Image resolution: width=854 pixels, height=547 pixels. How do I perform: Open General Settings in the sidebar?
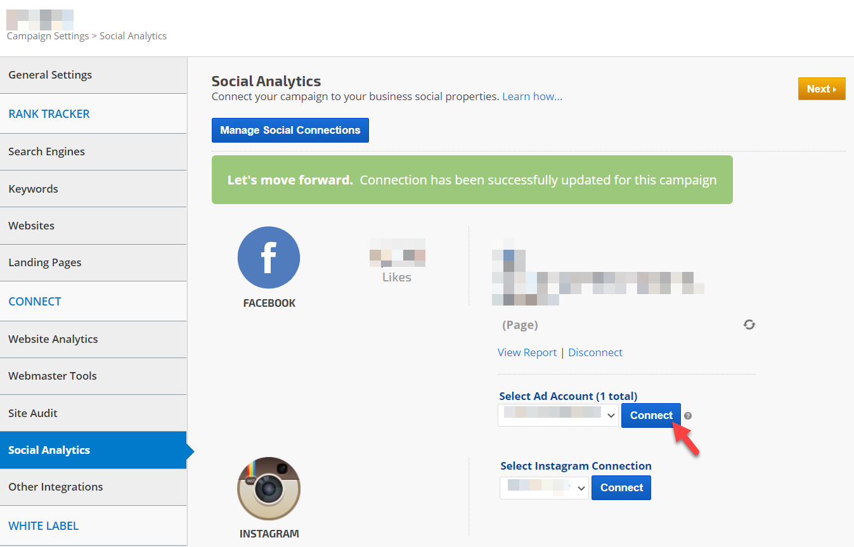[50, 75]
